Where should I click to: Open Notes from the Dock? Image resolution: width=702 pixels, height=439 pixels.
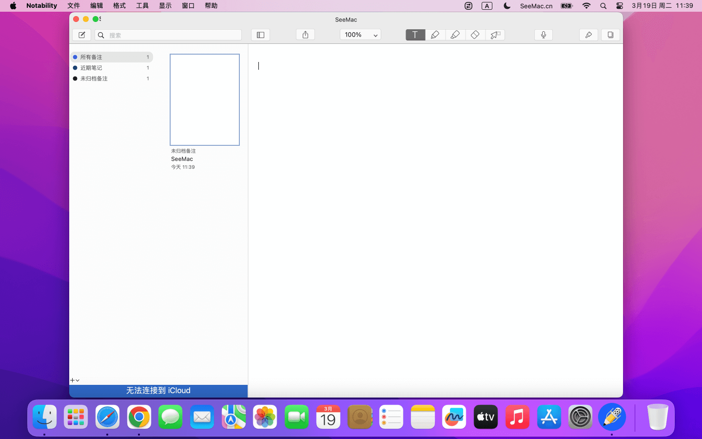point(423,417)
